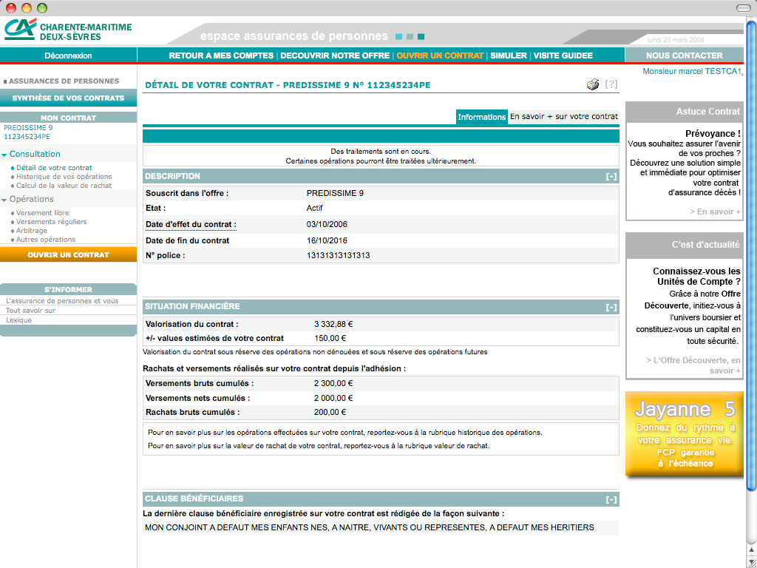Click En savoir + in Astuce Contrat

point(715,212)
